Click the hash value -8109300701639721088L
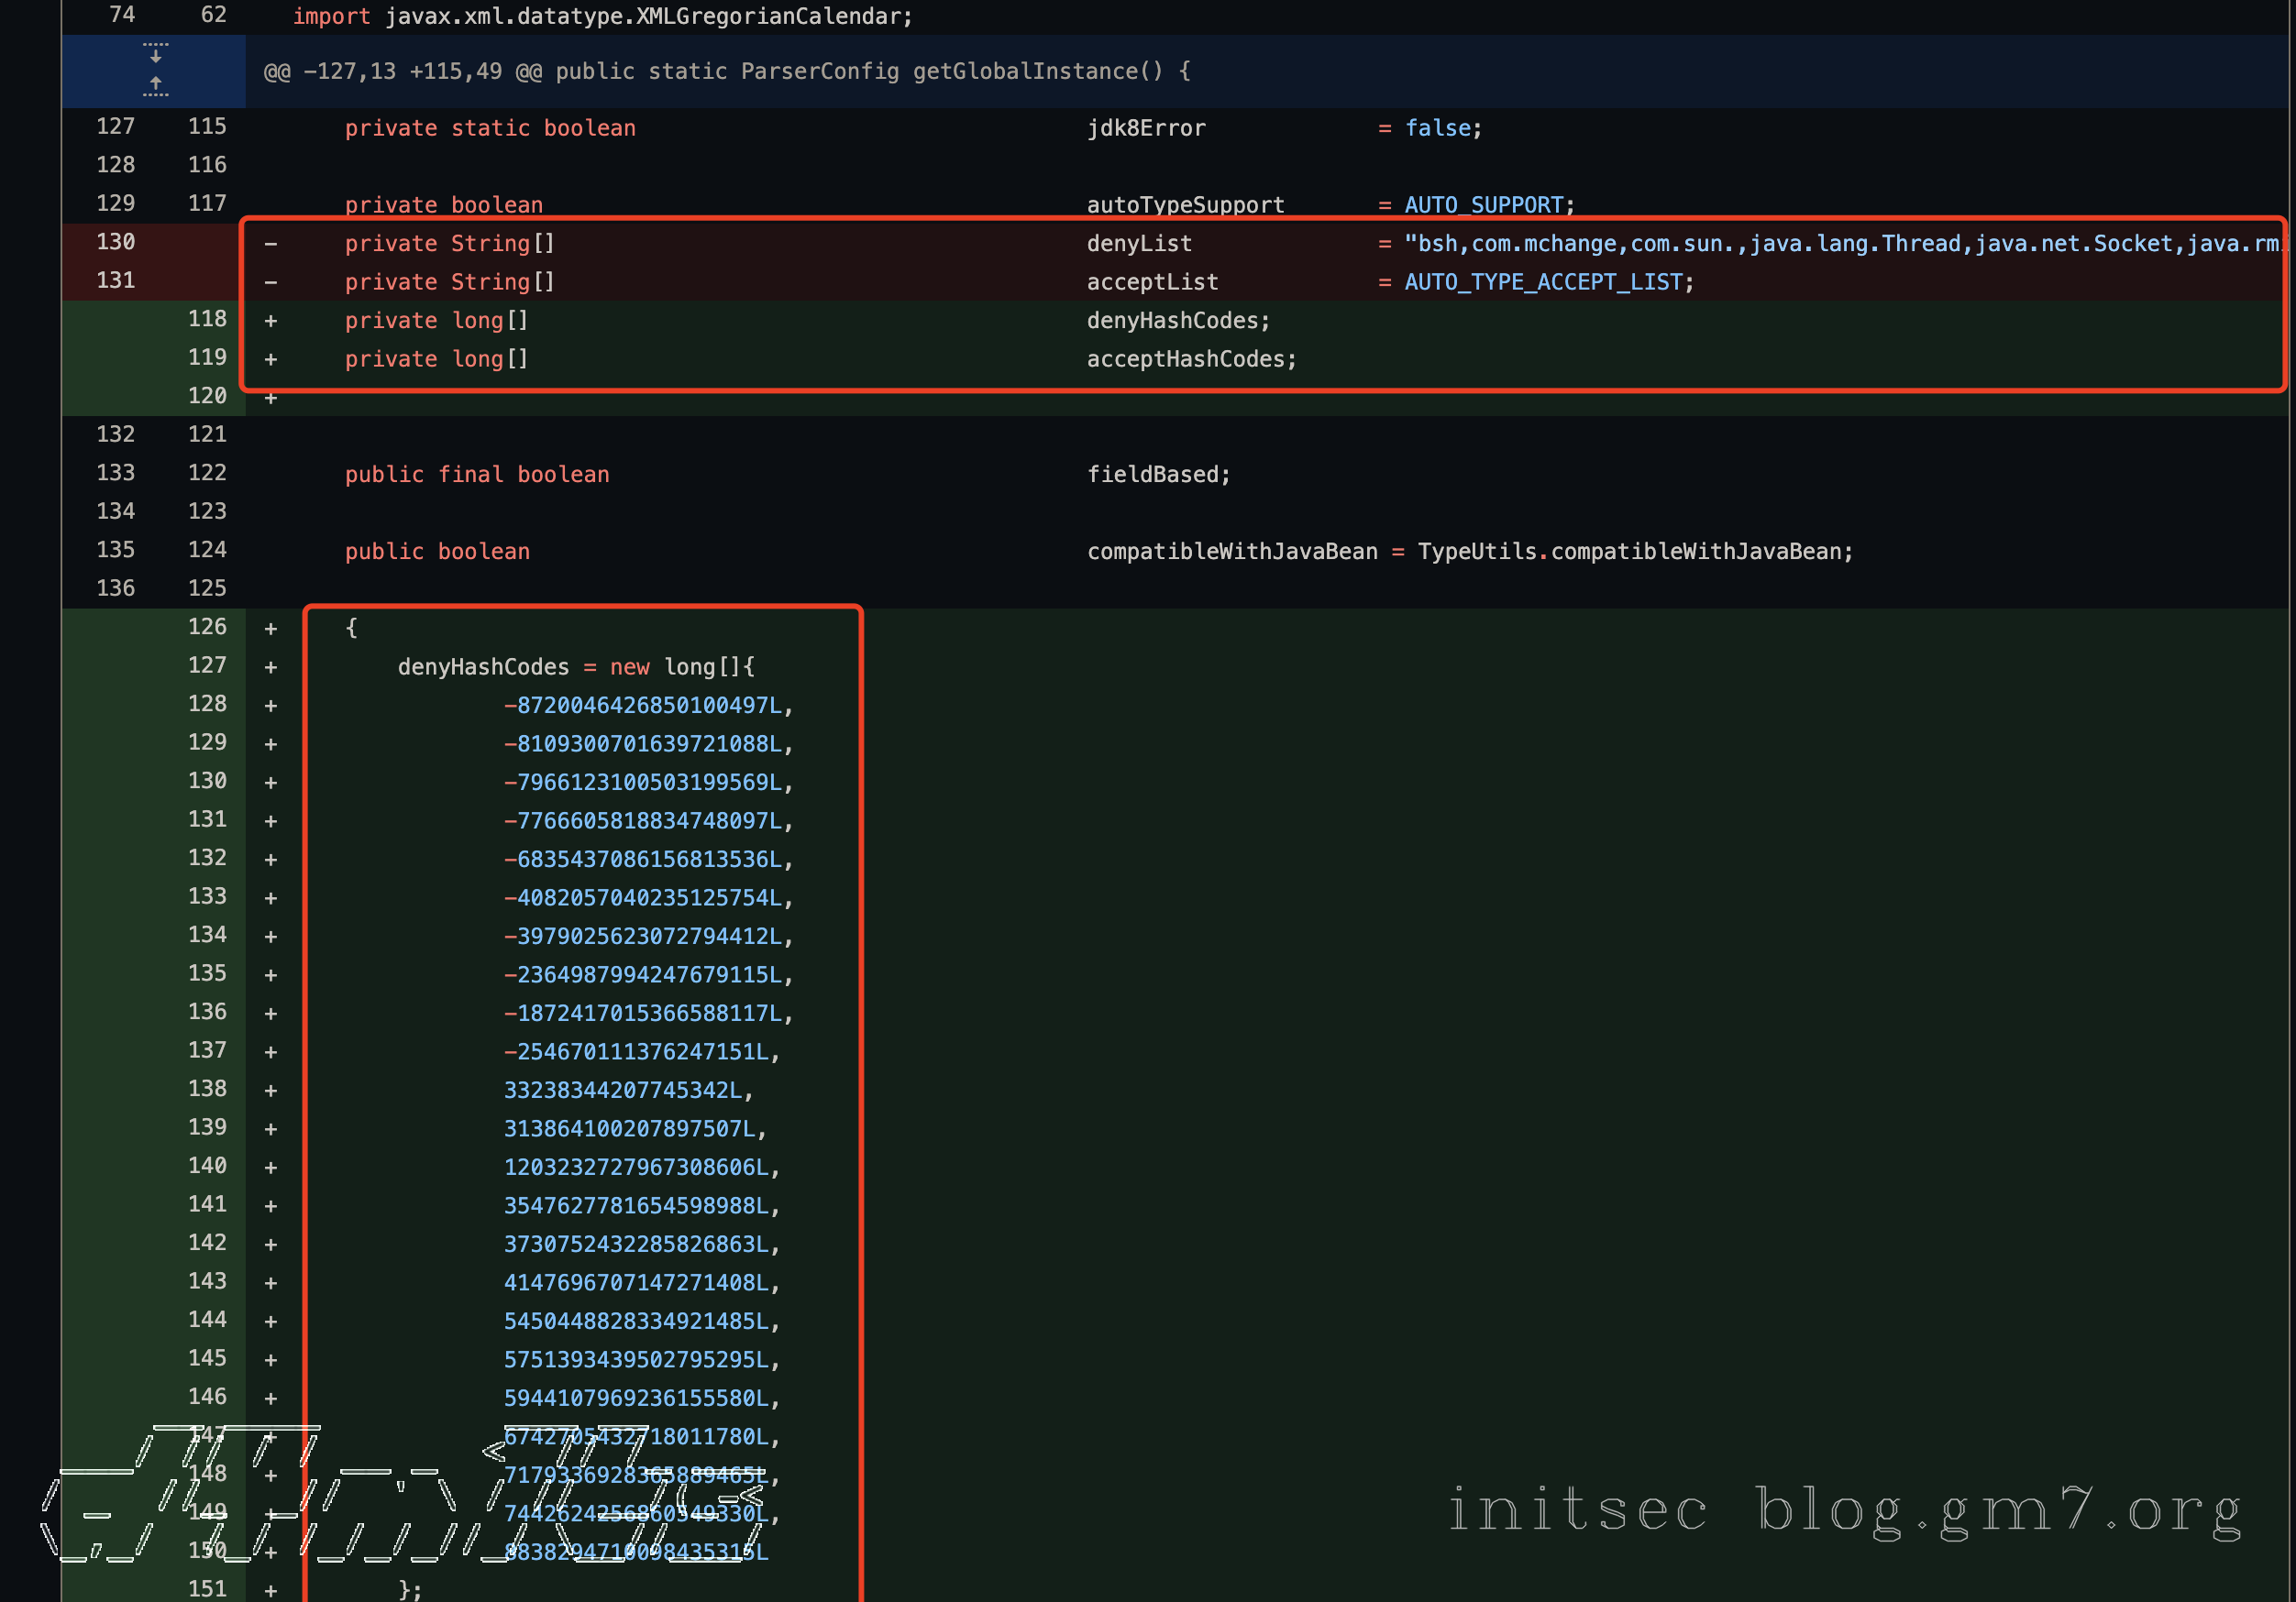This screenshot has height=1602, width=2296. [643, 744]
